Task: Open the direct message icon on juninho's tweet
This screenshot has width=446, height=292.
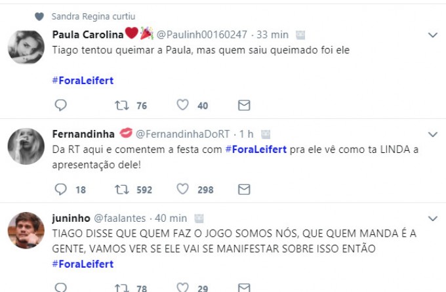Action: coord(244,287)
